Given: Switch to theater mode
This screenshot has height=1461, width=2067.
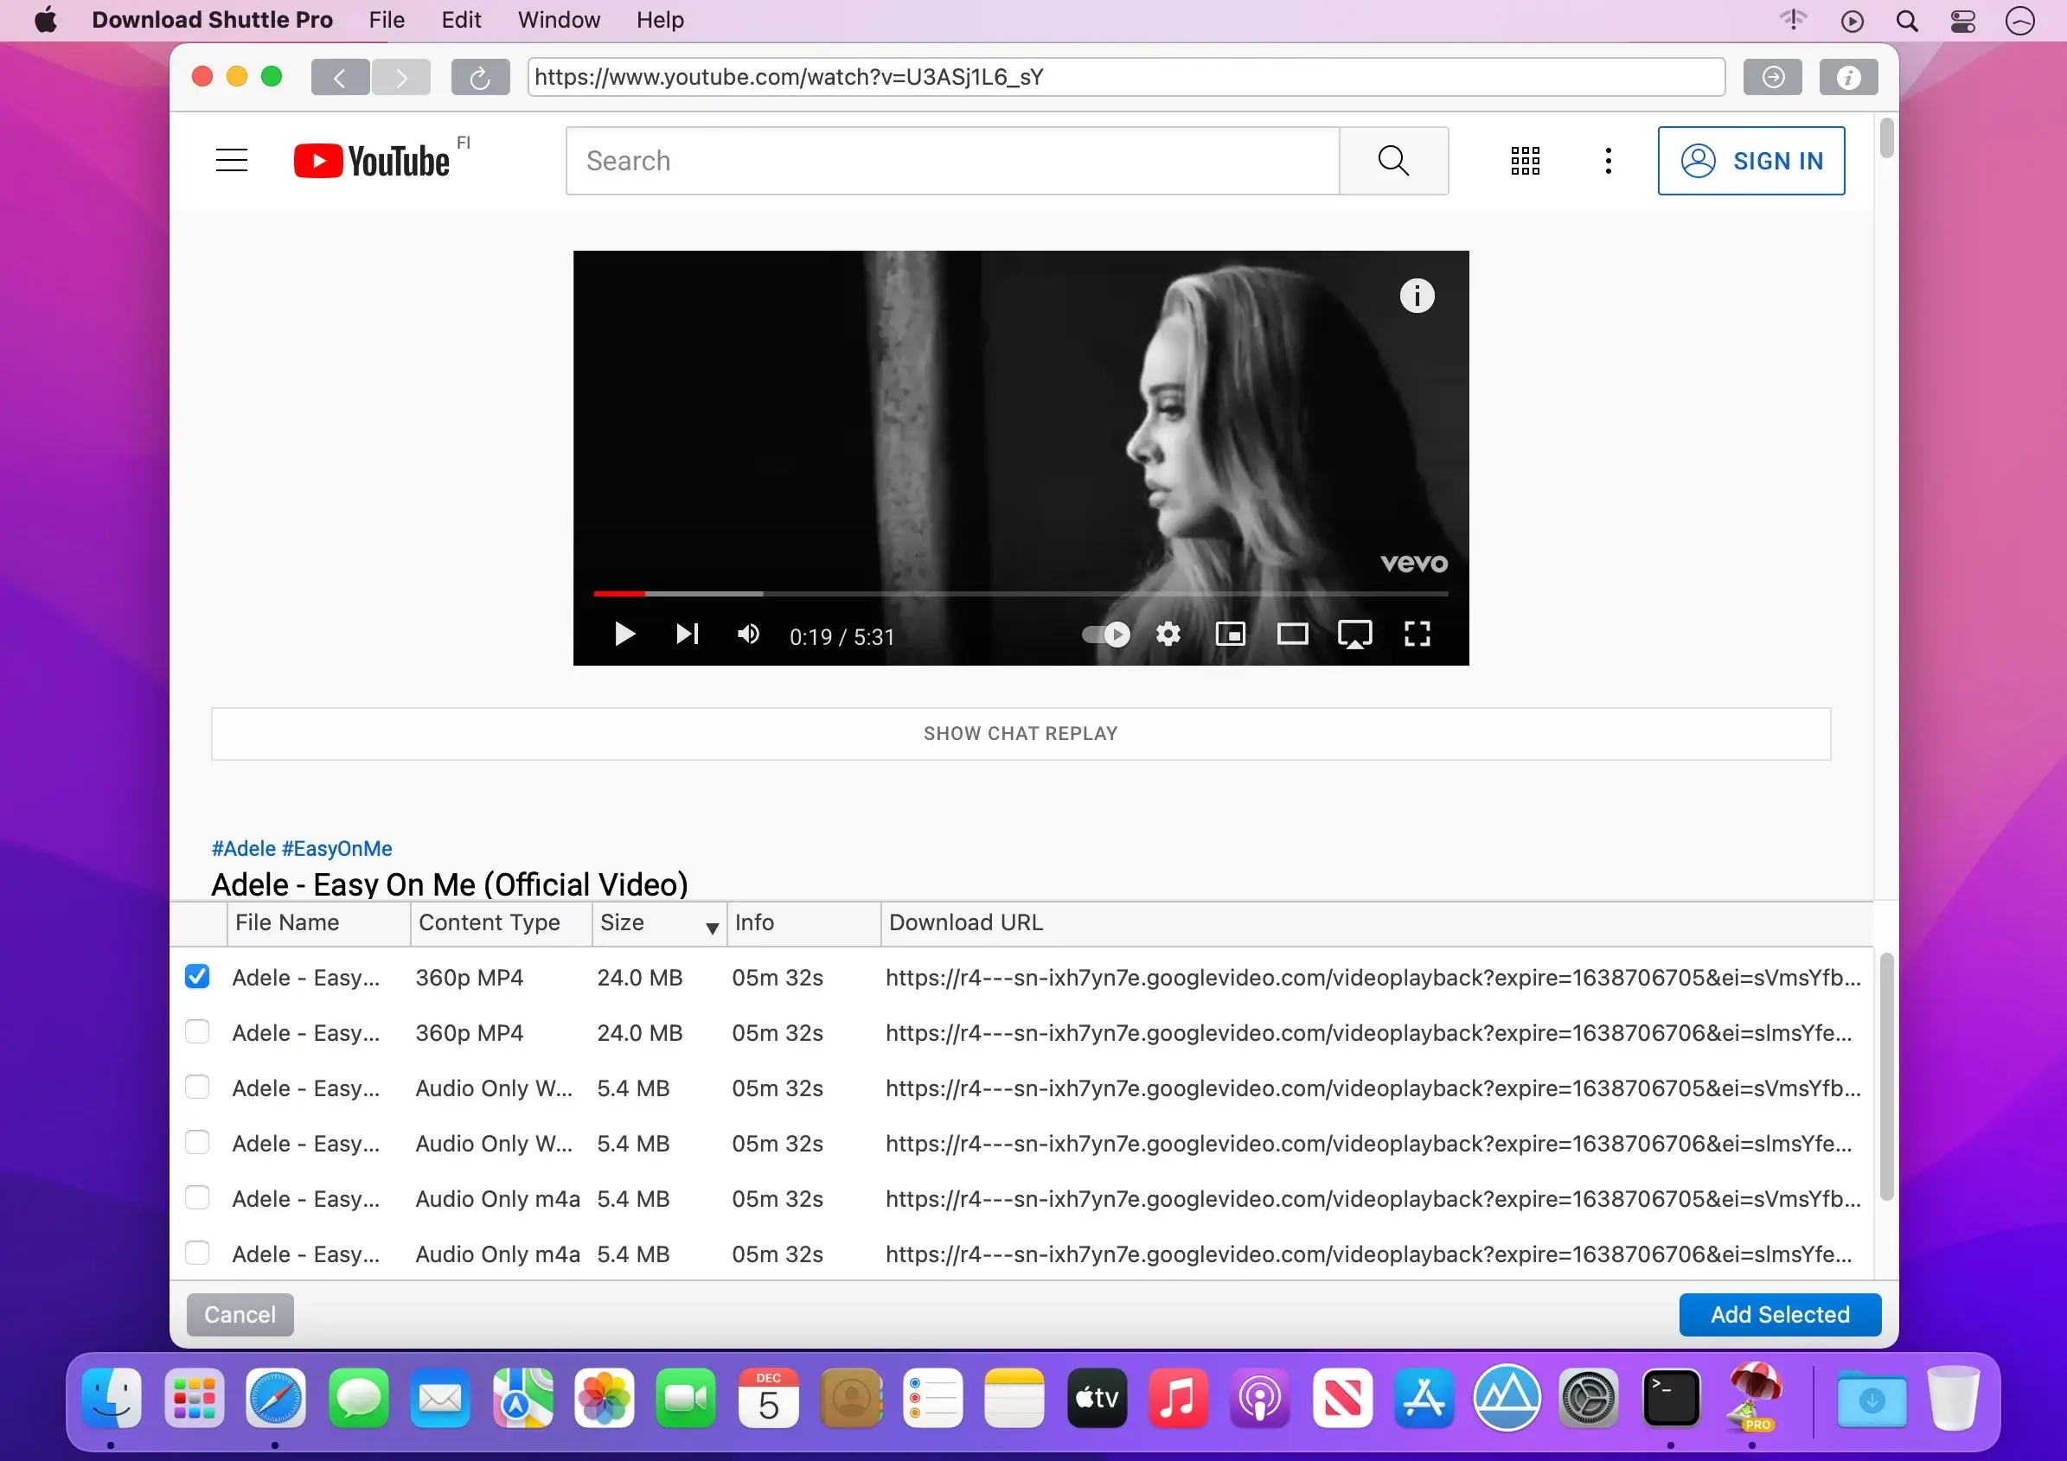Looking at the screenshot, I should coord(1293,635).
